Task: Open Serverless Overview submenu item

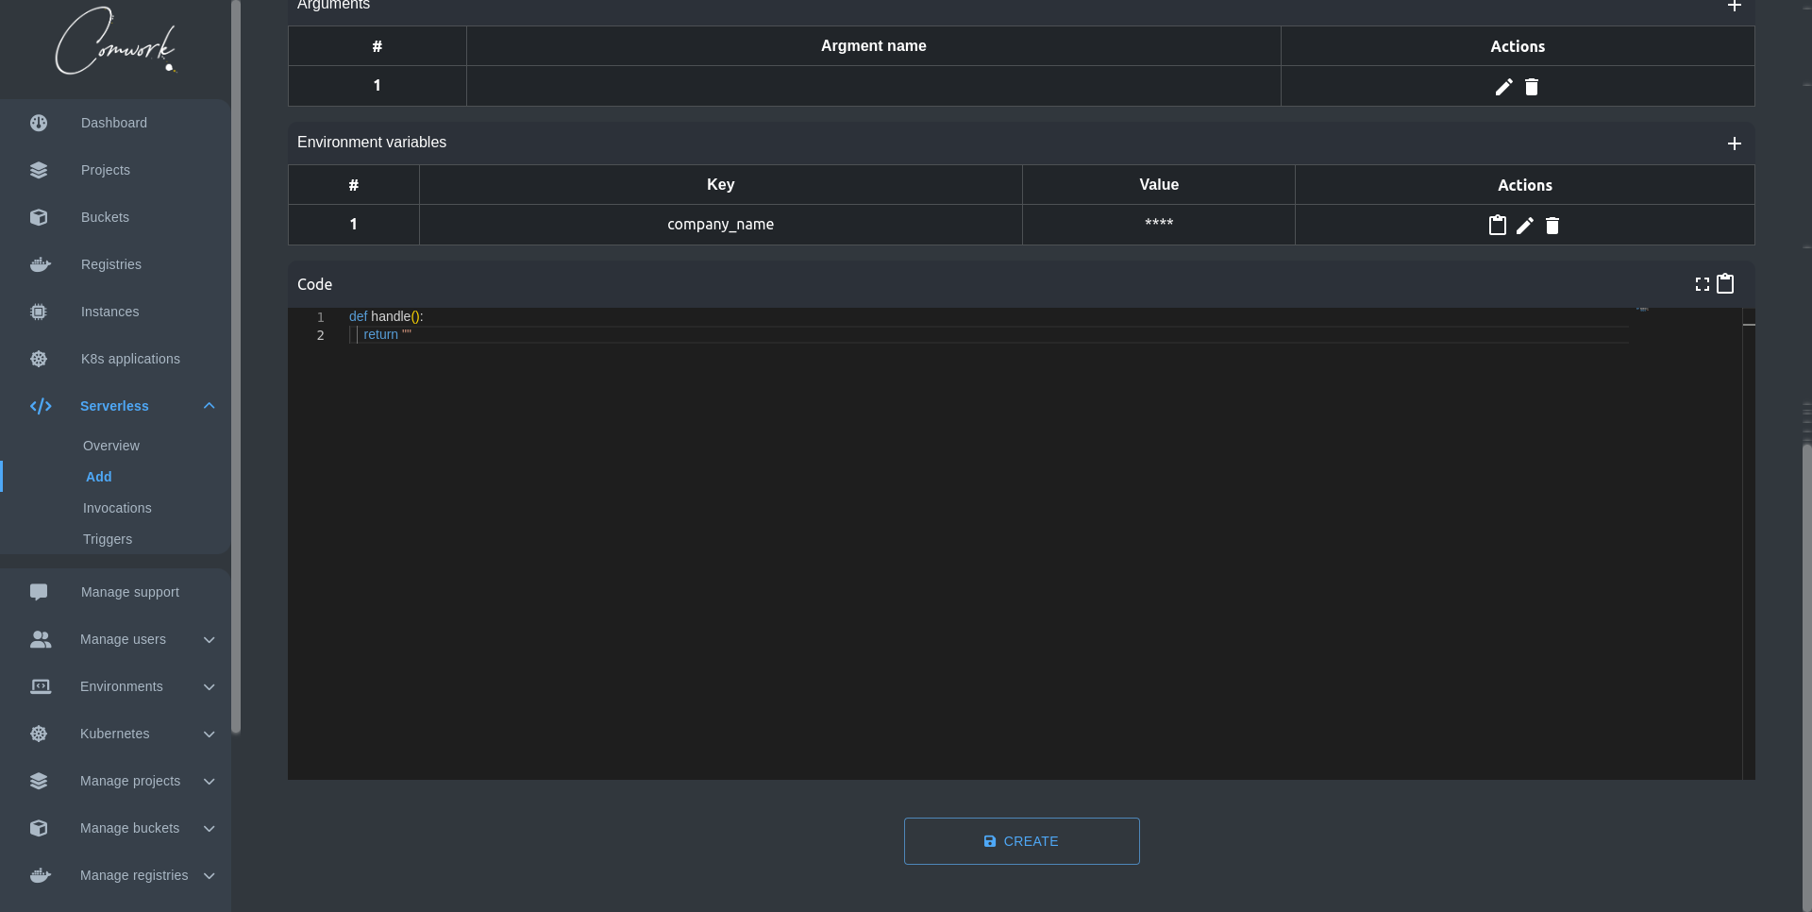Action: click(111, 446)
